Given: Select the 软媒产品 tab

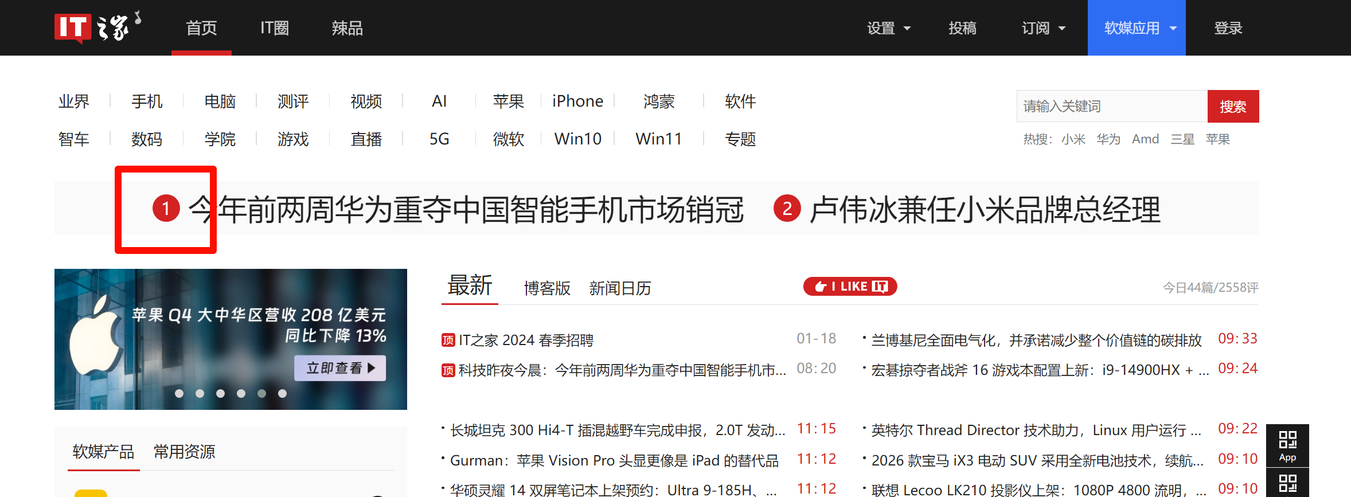Looking at the screenshot, I should tap(103, 452).
